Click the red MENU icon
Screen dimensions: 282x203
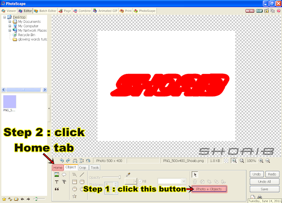(250, 11)
